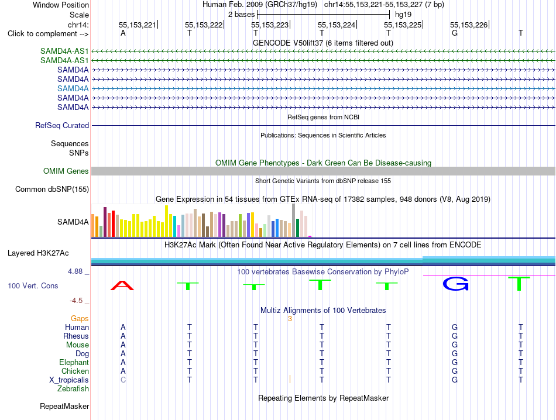Click the Scale track label

[79, 15]
